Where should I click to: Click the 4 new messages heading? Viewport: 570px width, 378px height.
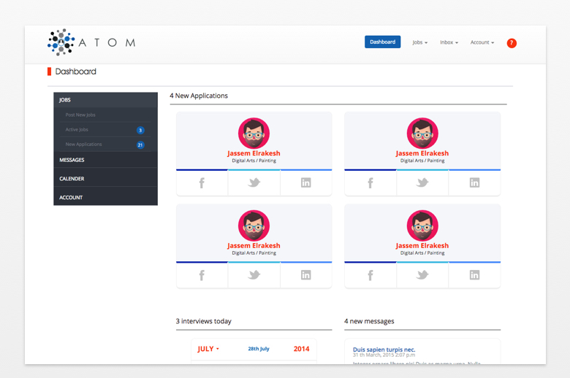[369, 321]
